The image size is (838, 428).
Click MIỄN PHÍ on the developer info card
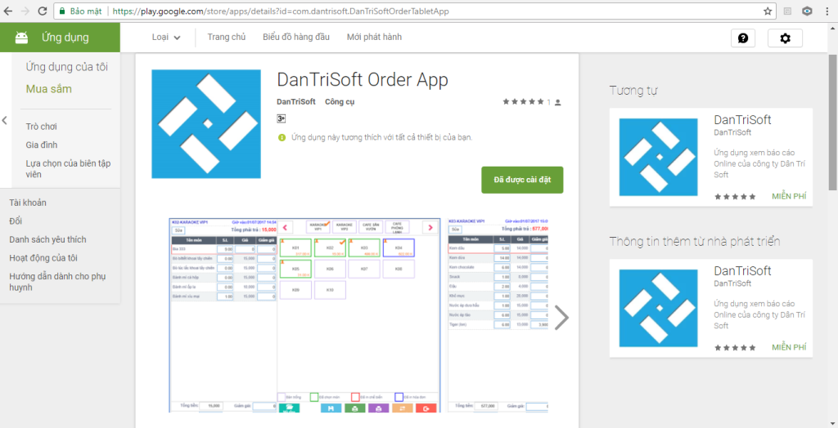(x=789, y=347)
